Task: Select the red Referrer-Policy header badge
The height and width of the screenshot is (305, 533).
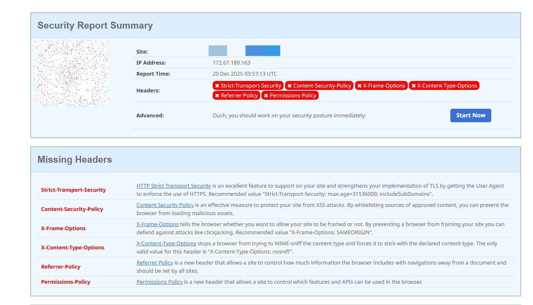Action: coord(236,95)
